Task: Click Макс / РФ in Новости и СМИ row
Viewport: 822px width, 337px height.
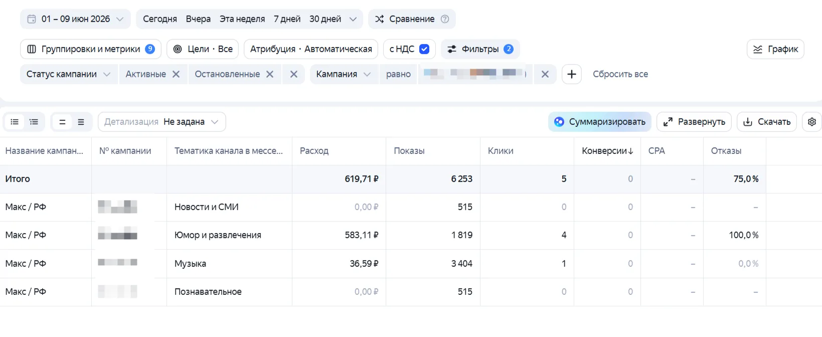Action: click(x=26, y=207)
